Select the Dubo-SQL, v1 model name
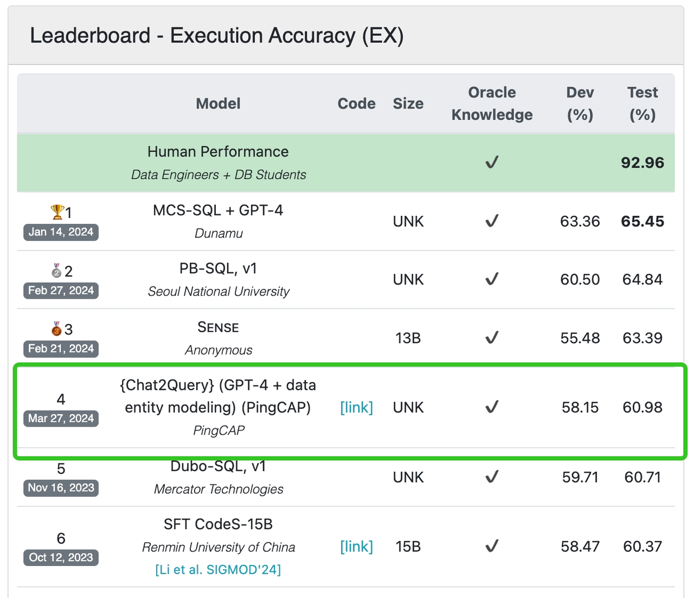 point(218,466)
